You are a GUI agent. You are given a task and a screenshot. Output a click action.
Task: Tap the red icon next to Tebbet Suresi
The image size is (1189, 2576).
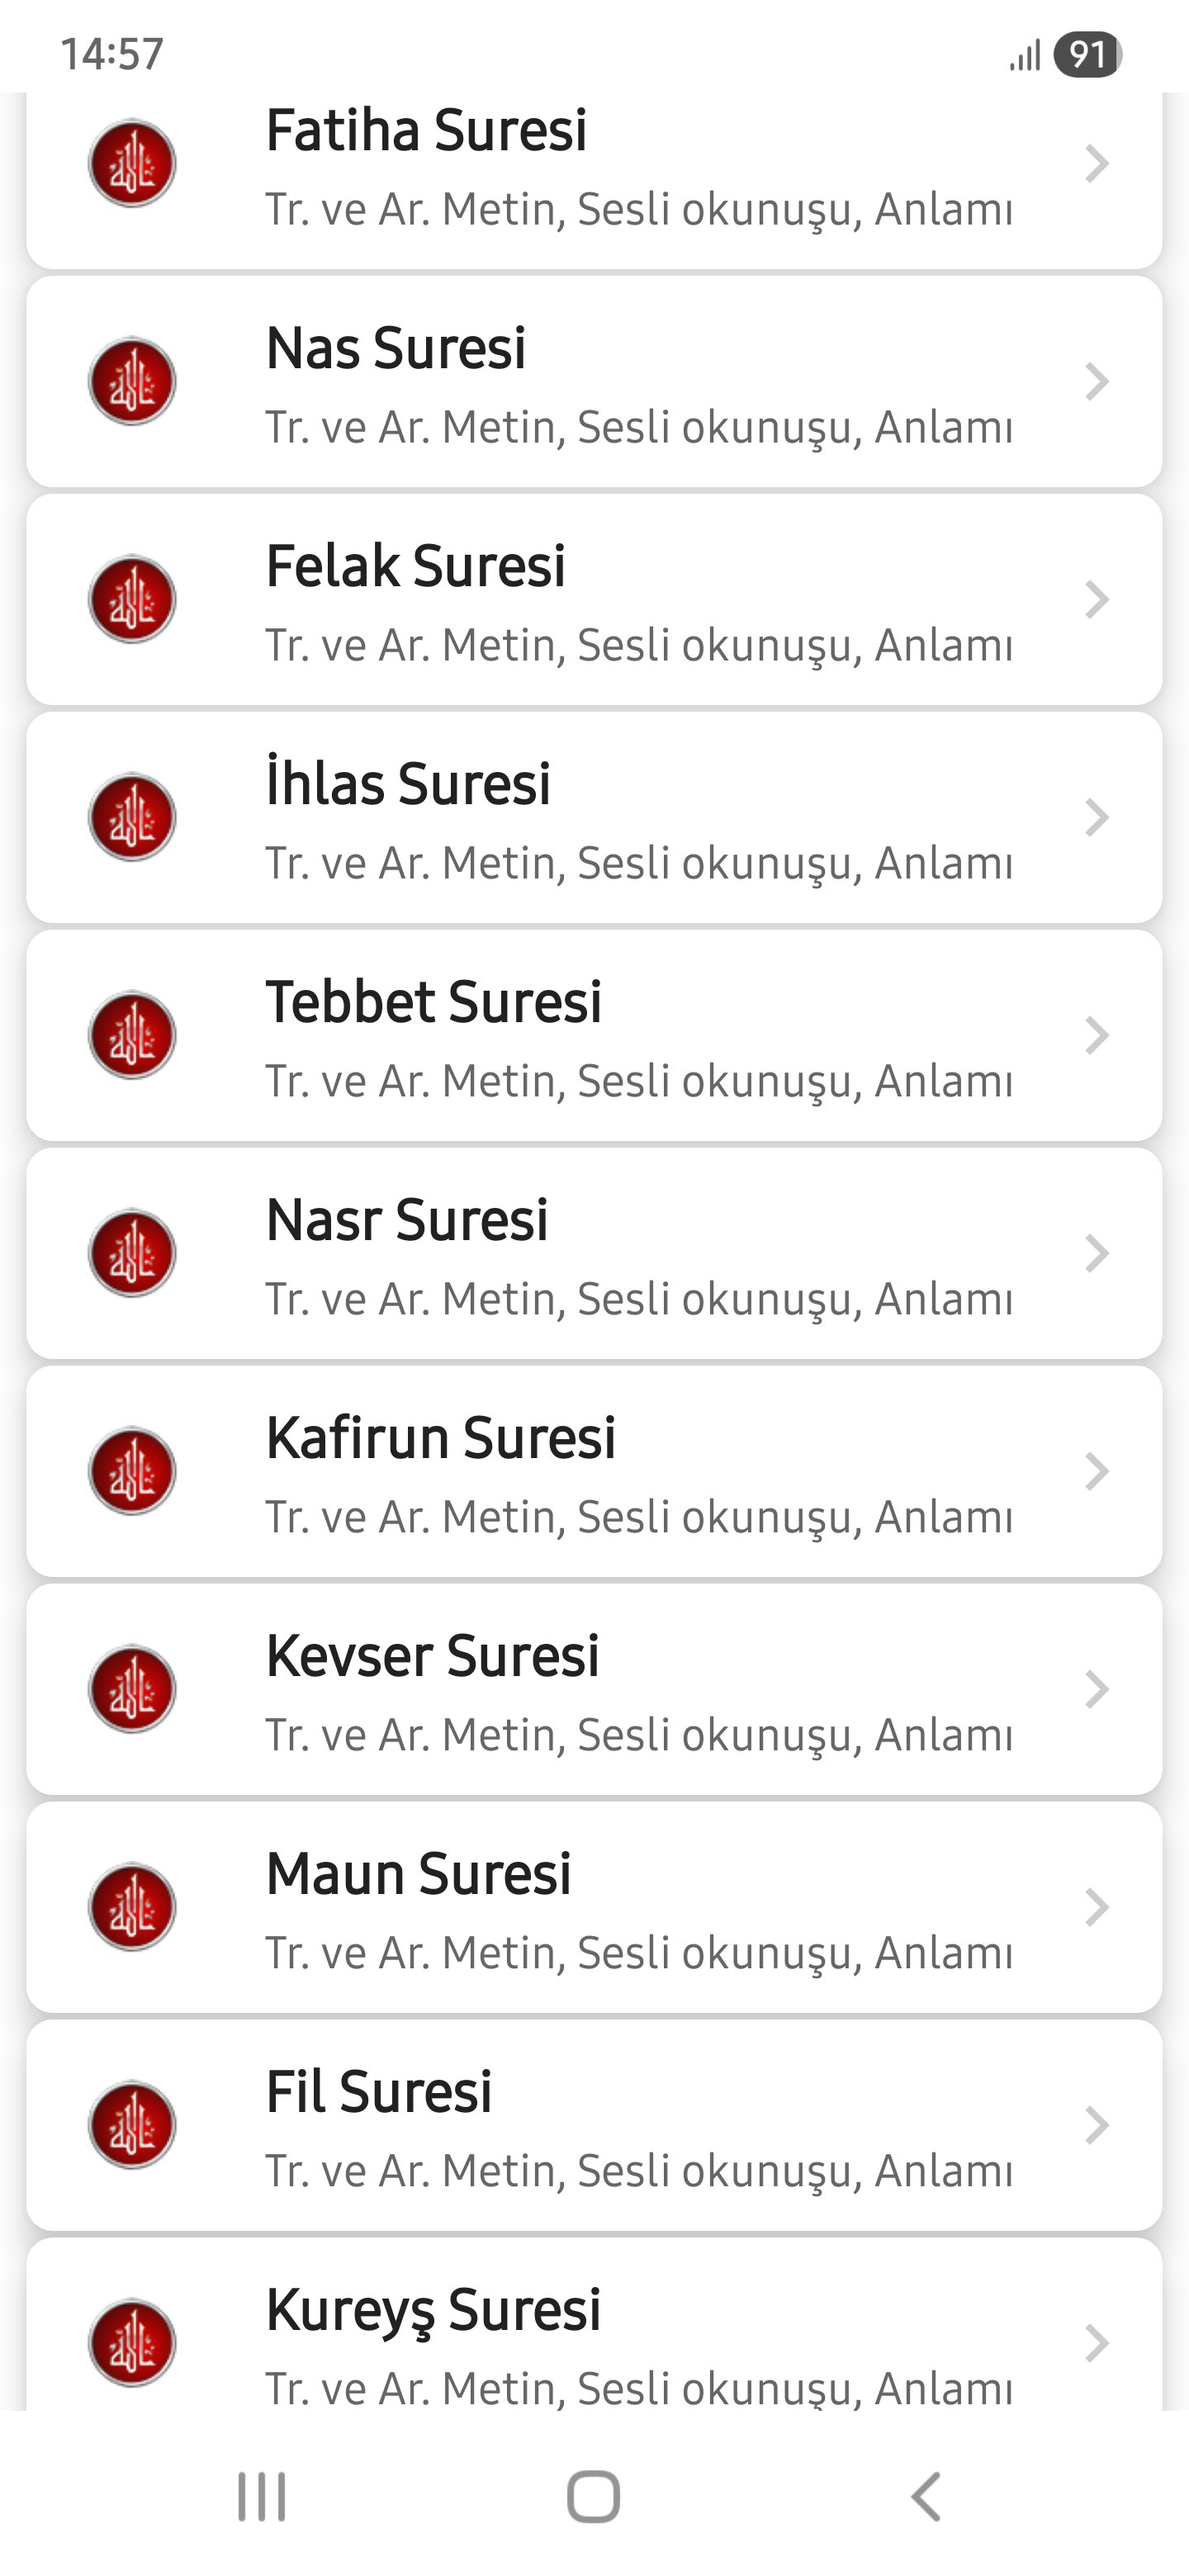pos(132,1035)
